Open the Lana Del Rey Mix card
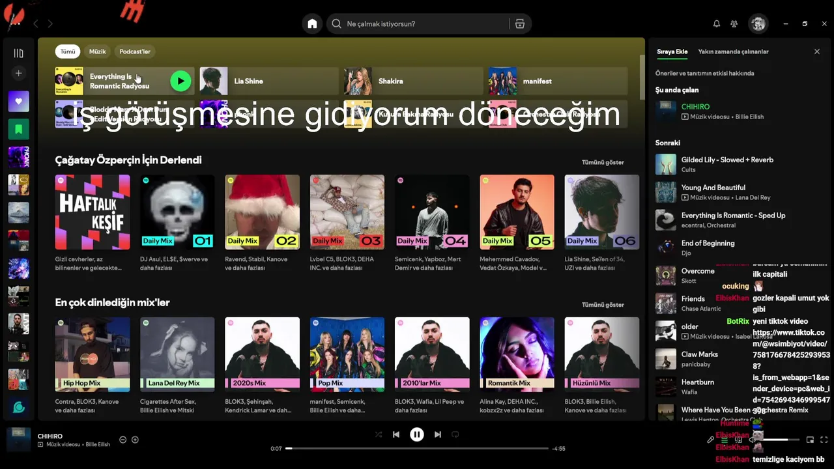Screen dimensions: 834x469 coord(177,366)
